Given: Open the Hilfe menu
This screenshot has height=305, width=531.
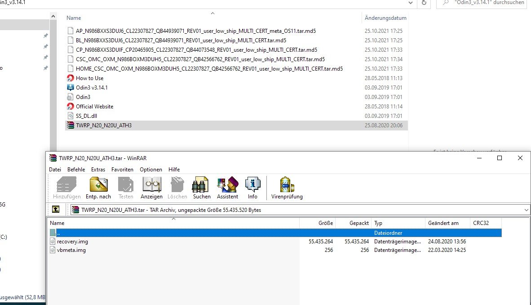Looking at the screenshot, I should [174, 170].
